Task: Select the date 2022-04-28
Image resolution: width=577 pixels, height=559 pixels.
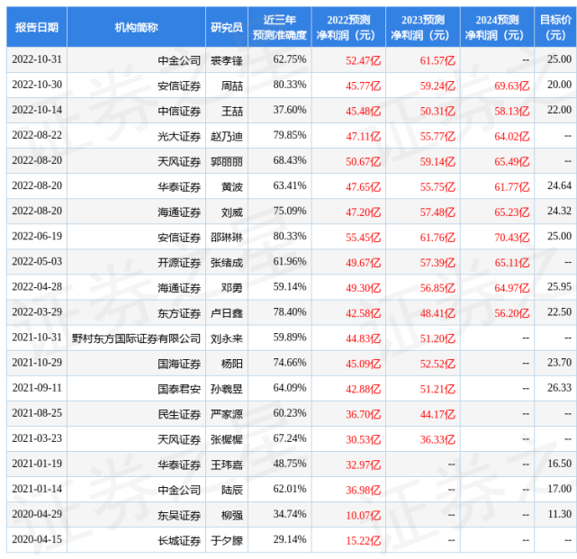Action: tap(37, 287)
